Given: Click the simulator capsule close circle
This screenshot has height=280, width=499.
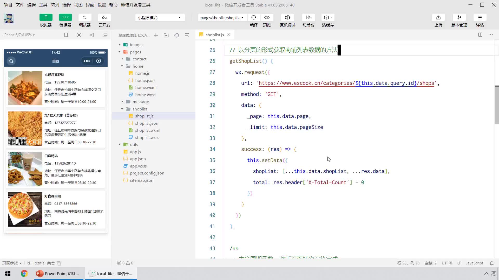Looking at the screenshot, I should (x=99, y=61).
